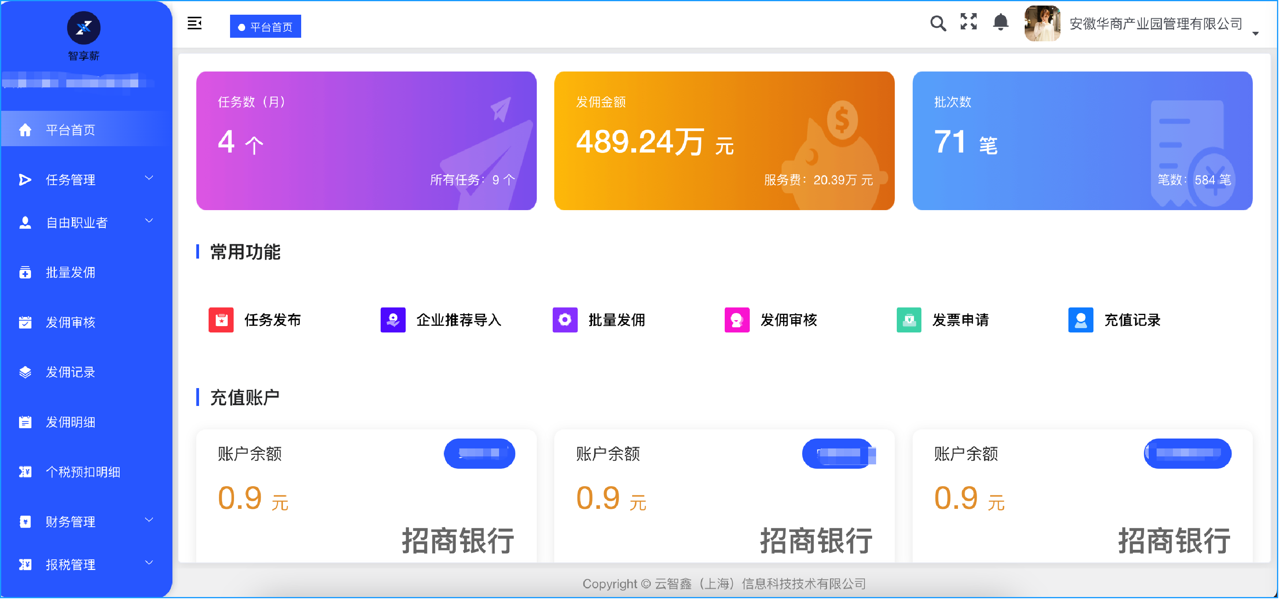
Task: Click the 发佣金额 orange statistics card
Action: [724, 141]
